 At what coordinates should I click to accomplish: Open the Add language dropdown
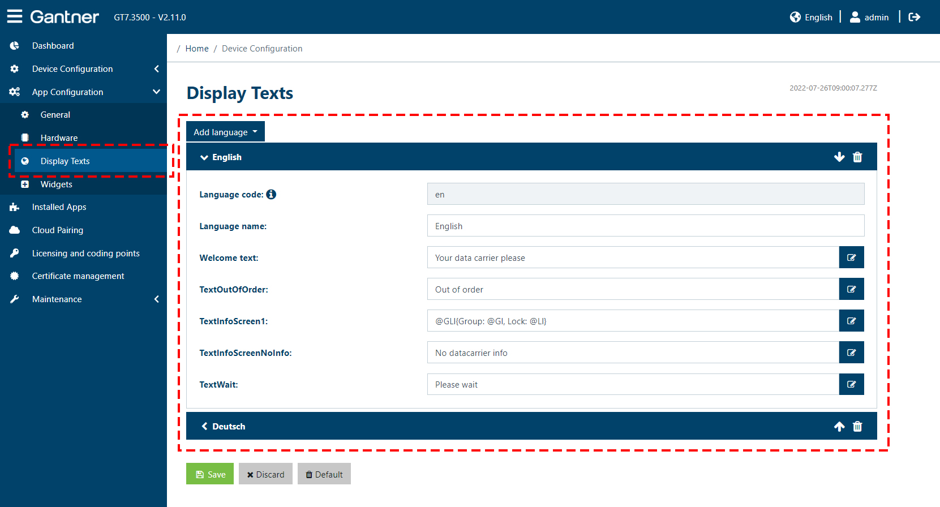(225, 132)
